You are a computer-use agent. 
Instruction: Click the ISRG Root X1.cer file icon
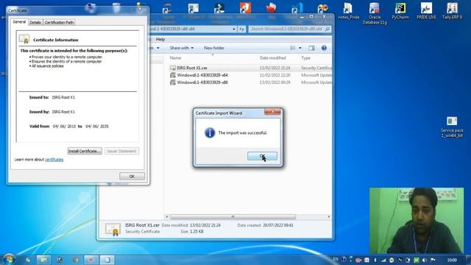[173, 68]
